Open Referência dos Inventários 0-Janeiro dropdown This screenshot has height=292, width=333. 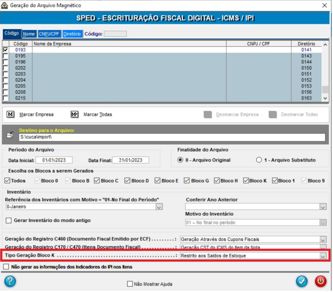coord(159,207)
